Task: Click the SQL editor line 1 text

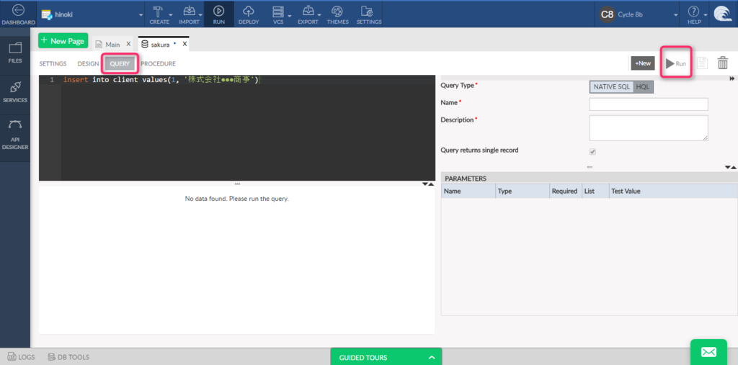Action: pyautogui.click(x=161, y=80)
